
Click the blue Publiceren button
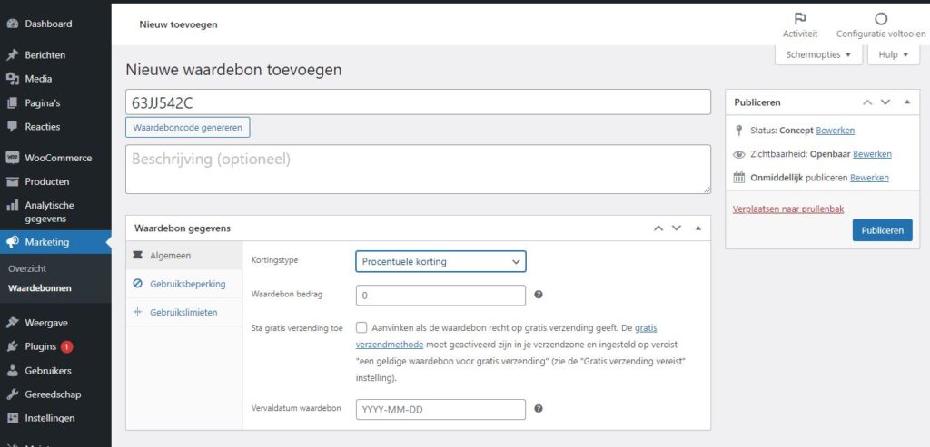883,230
